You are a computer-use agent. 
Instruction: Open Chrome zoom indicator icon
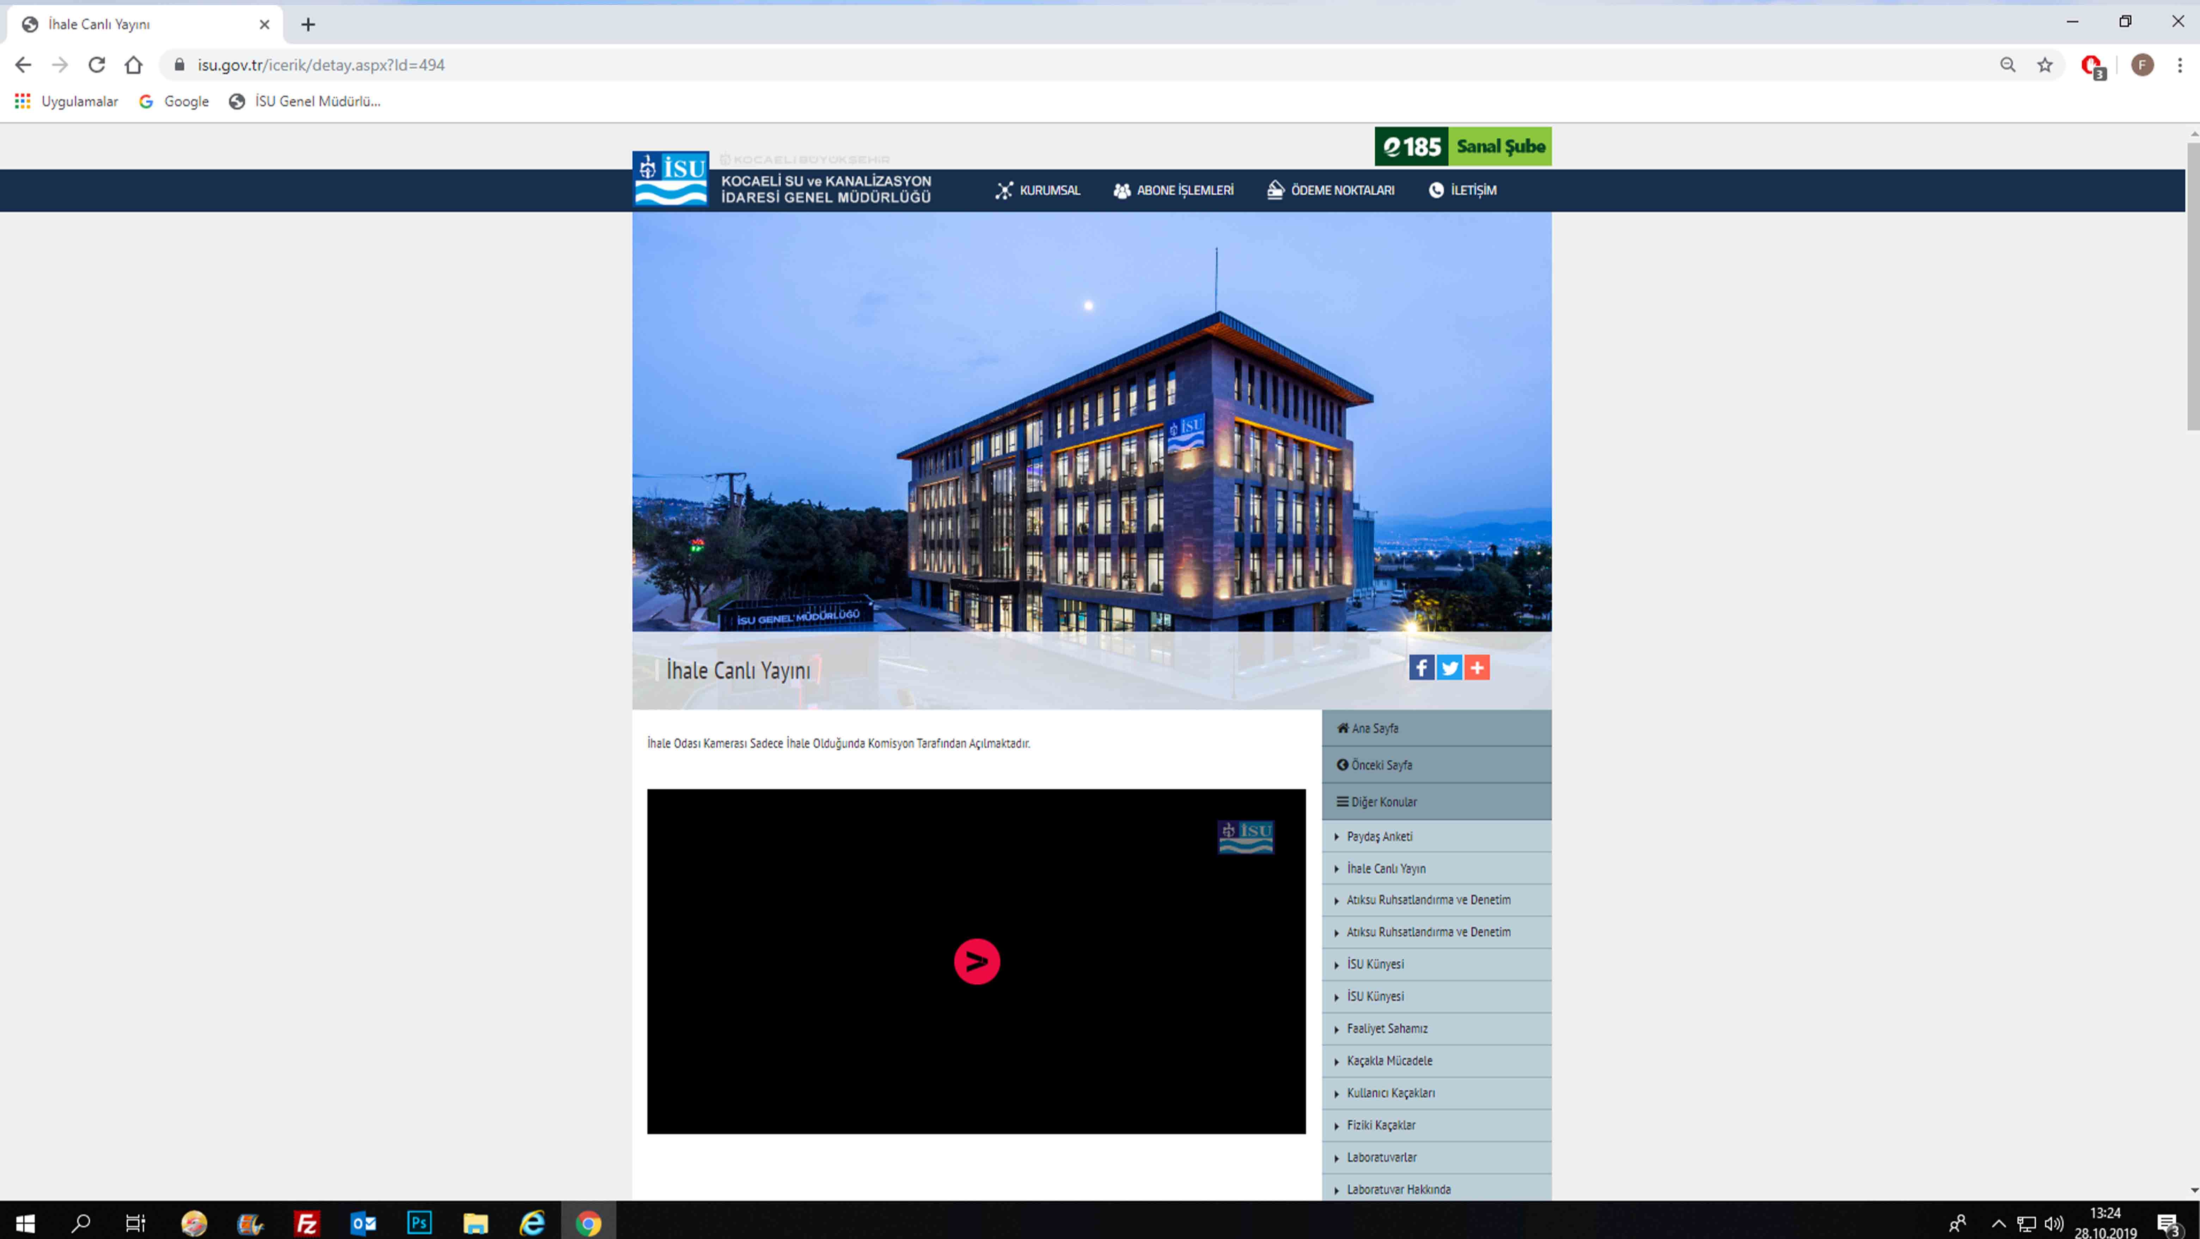(2008, 65)
